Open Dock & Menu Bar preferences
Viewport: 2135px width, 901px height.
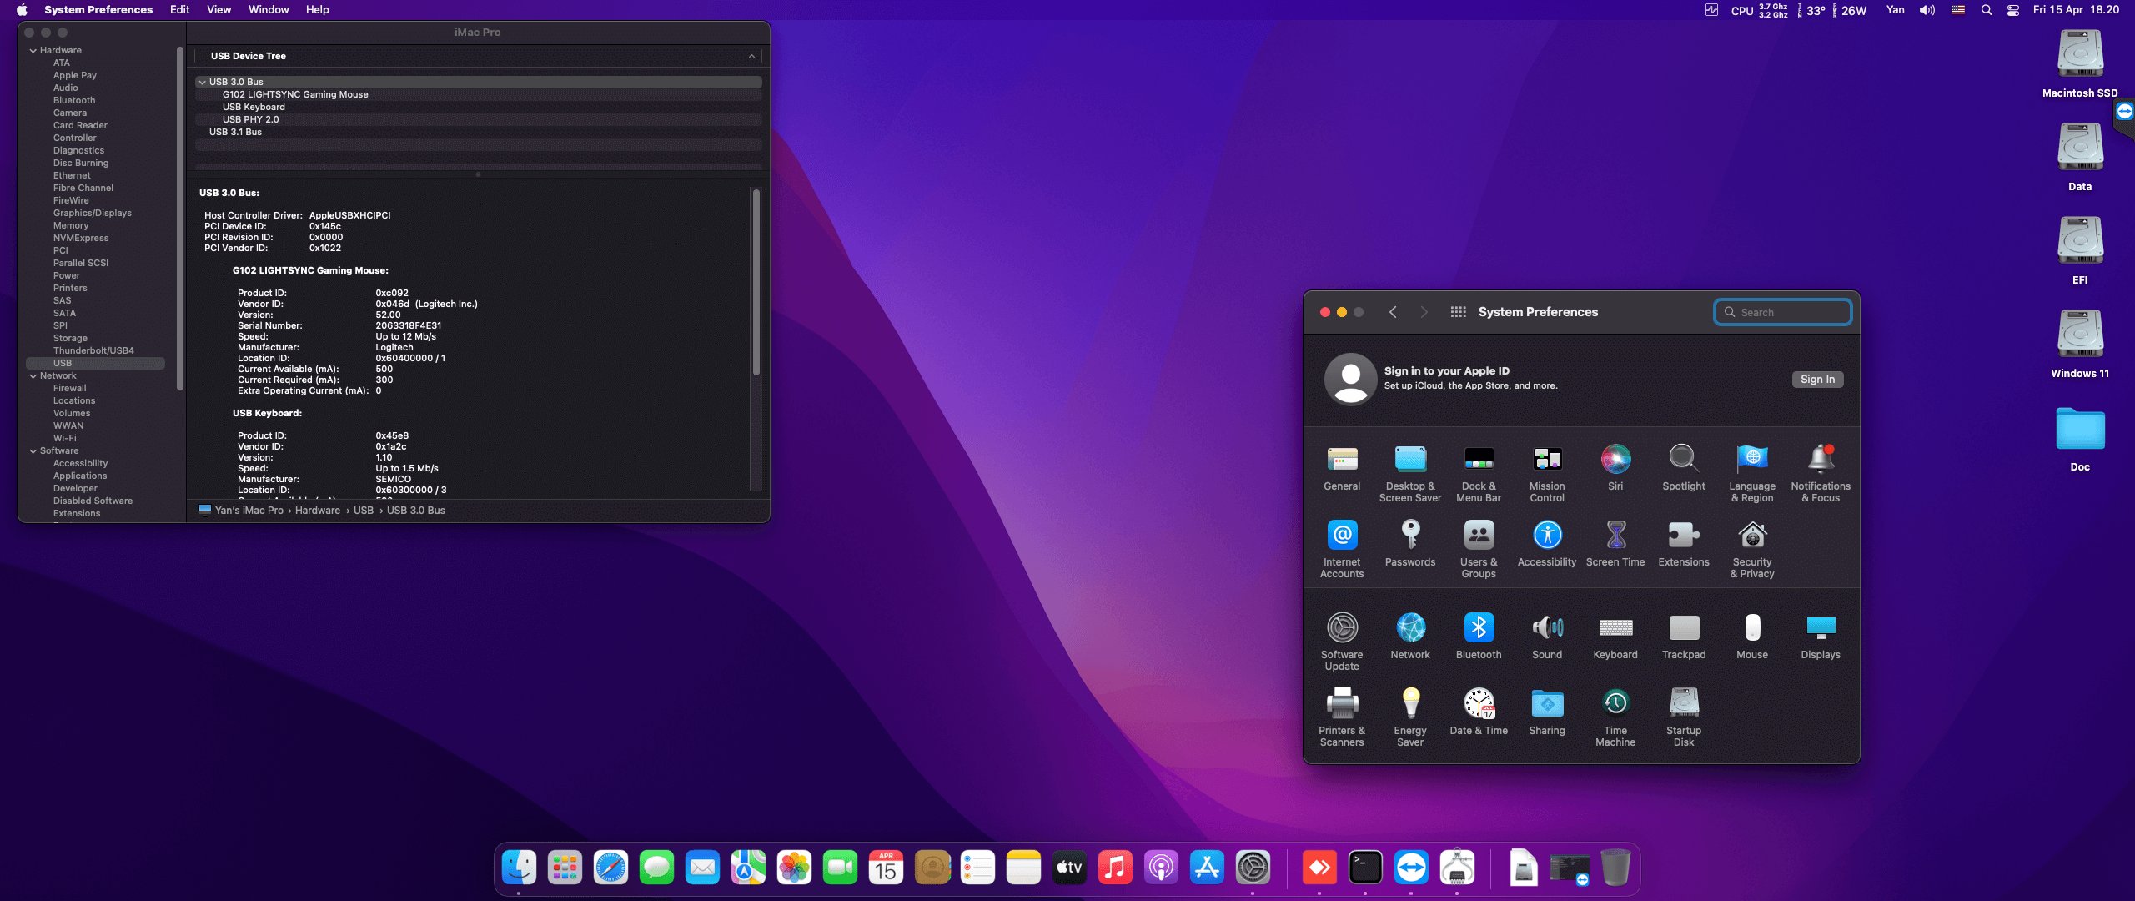point(1479,473)
